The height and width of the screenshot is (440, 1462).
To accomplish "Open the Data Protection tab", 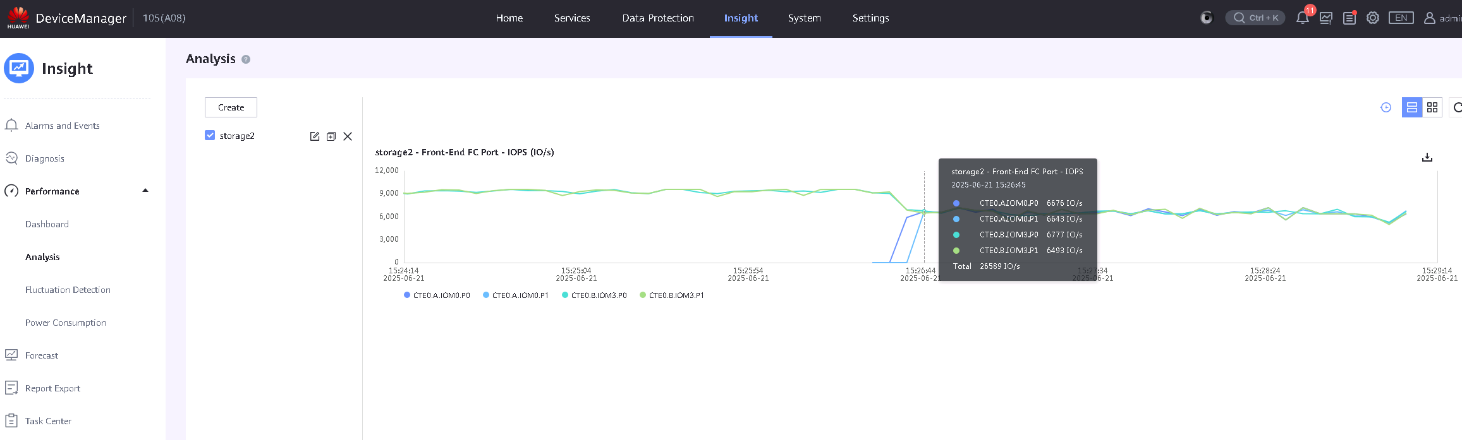I will point(658,18).
